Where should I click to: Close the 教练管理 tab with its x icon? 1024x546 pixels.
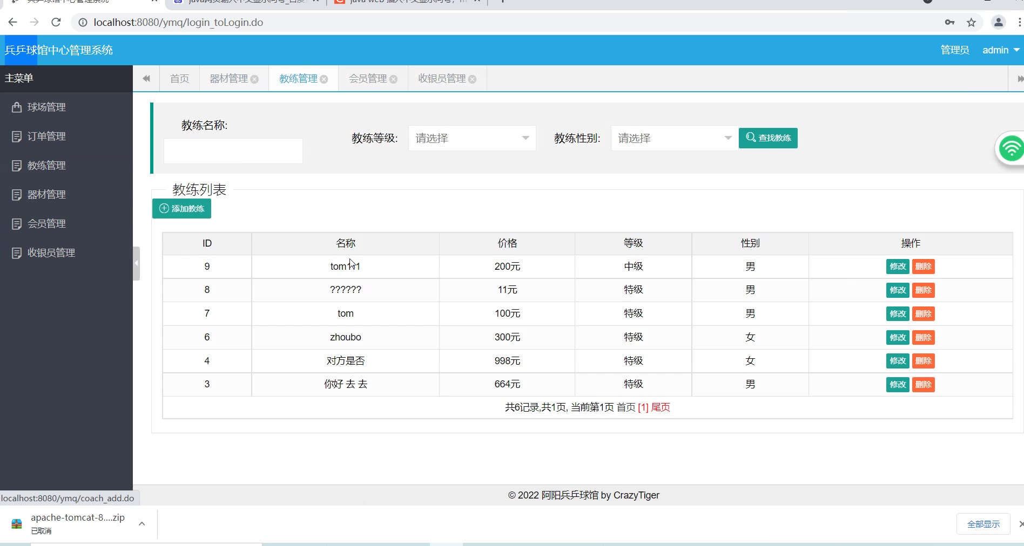(324, 79)
